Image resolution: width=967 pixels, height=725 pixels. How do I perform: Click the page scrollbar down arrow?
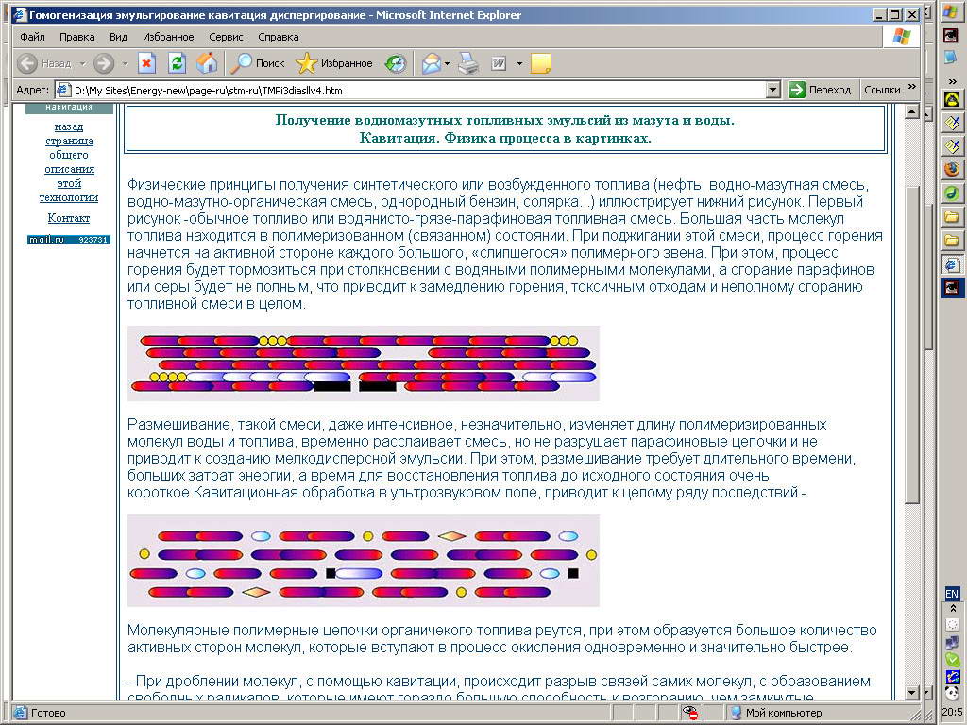pos(911,693)
